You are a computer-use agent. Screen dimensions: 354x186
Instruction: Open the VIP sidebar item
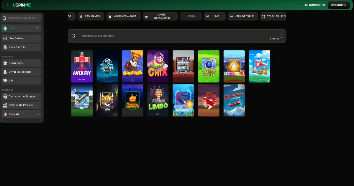tap(22, 81)
